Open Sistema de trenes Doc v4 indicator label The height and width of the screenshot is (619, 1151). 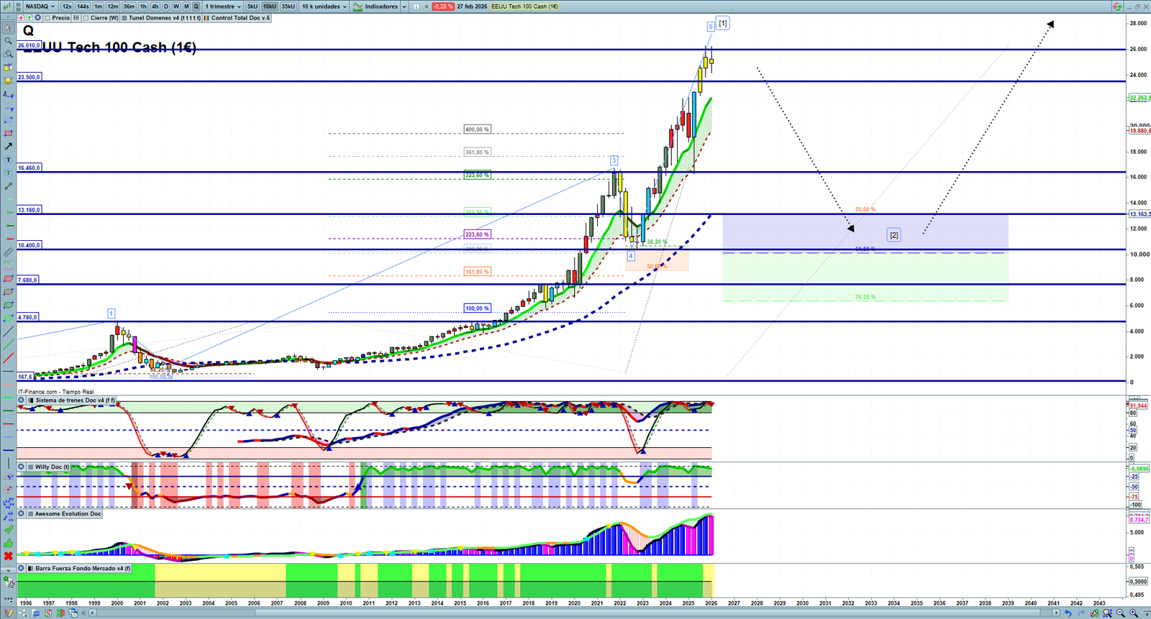[x=76, y=400]
